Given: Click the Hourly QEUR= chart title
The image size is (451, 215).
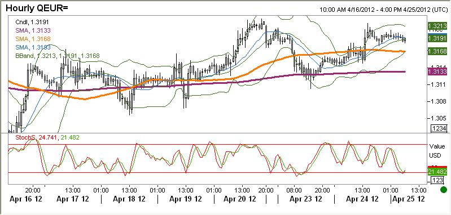Looking at the screenshot, I should 37,8.
